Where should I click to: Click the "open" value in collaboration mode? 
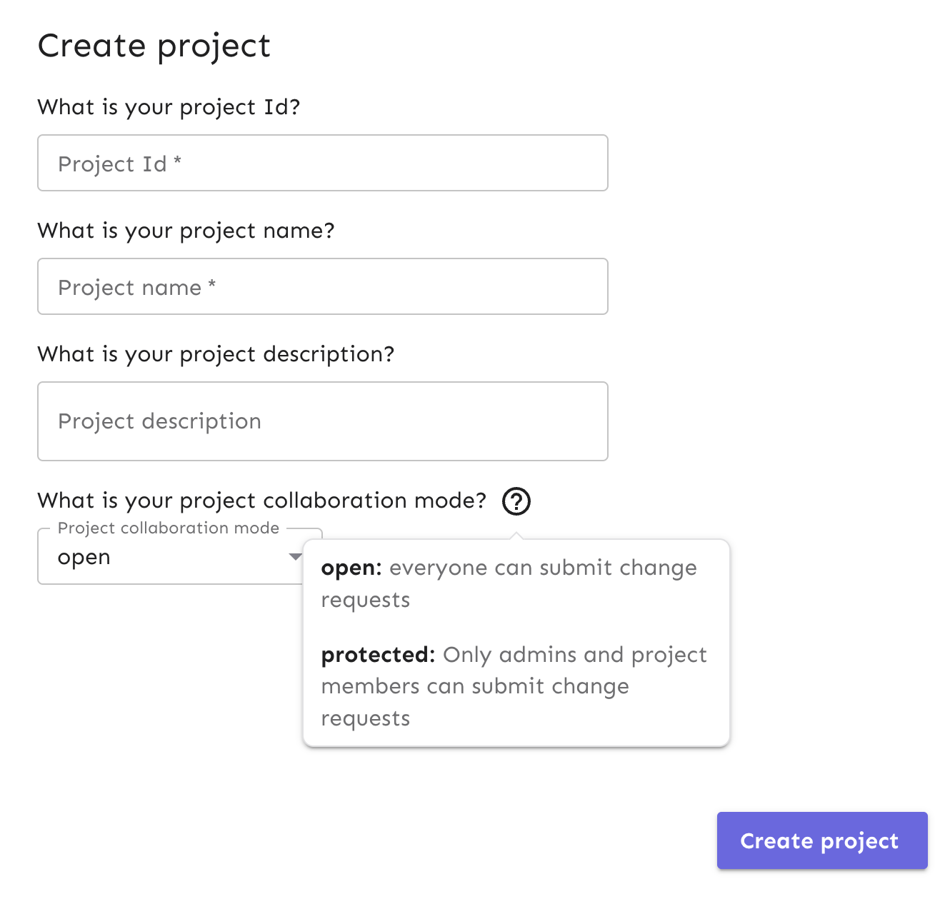click(x=84, y=558)
